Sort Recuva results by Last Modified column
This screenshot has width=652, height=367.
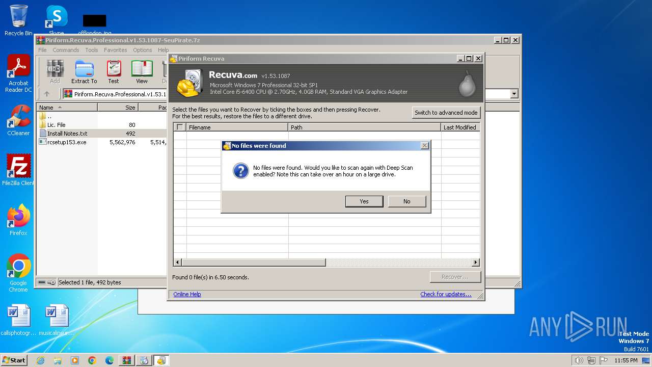460,127
